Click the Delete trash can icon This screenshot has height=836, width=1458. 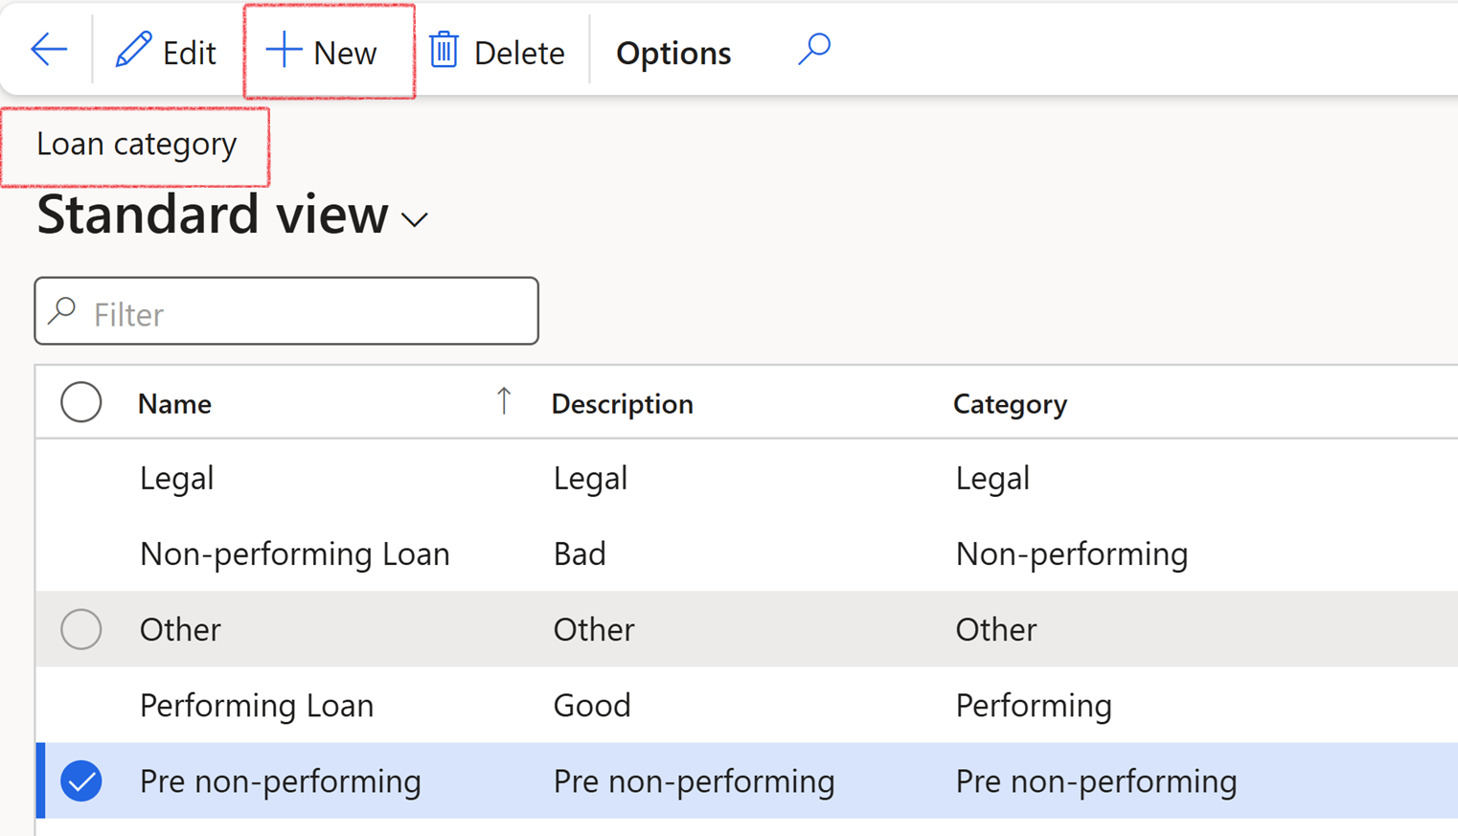(x=444, y=51)
